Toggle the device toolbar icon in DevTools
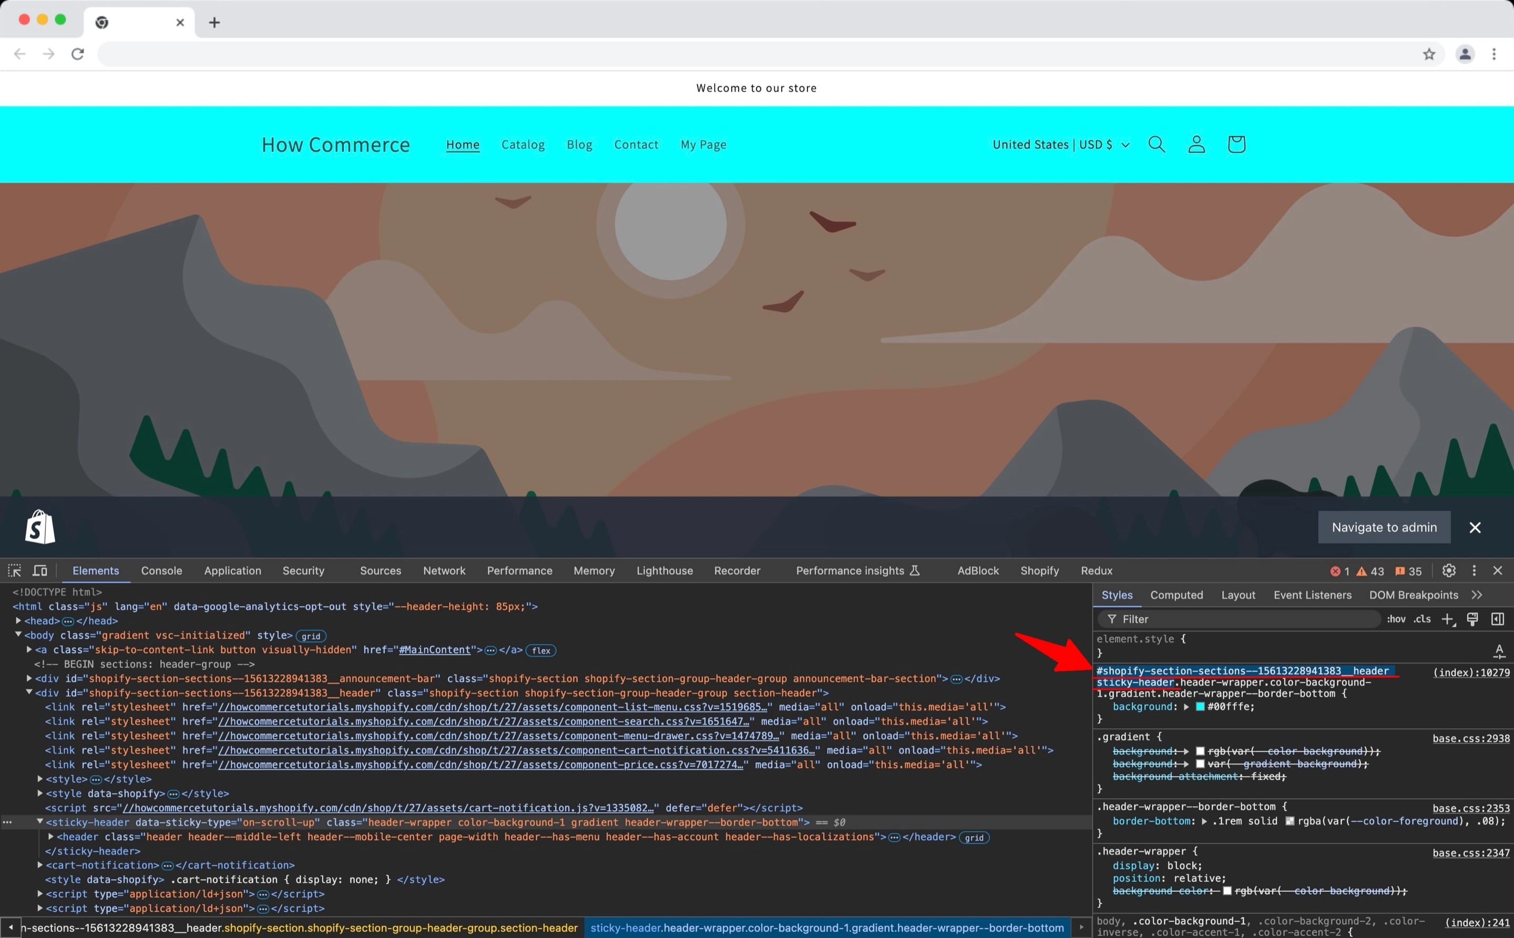 [x=40, y=570]
